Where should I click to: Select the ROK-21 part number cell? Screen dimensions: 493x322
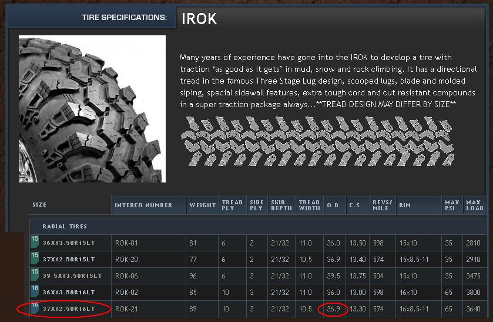[x=126, y=308]
